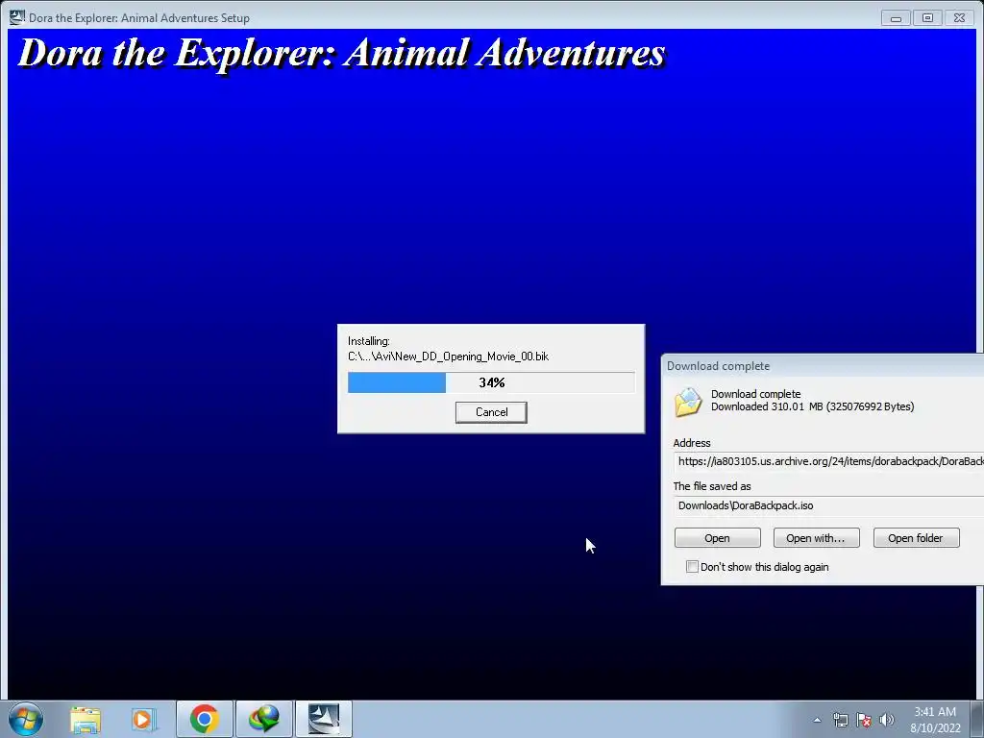Open Windows Explorer from taskbar
This screenshot has width=984, height=738.
86,719
